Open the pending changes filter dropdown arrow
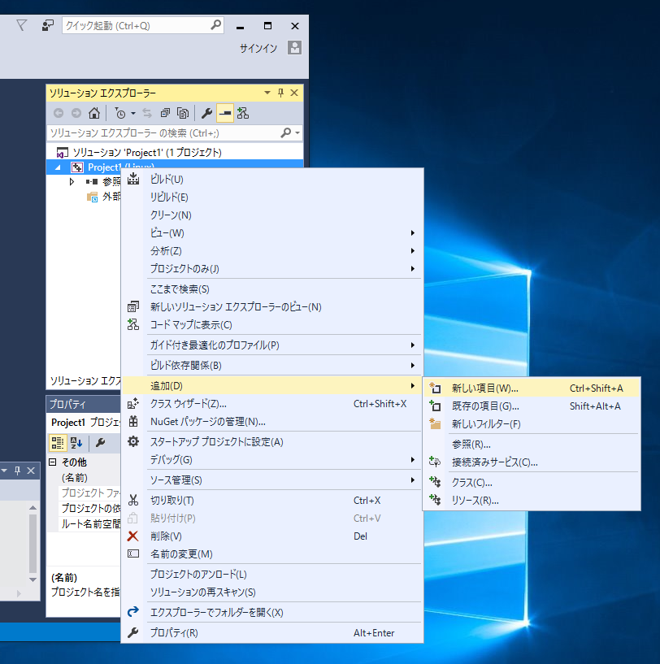The width and height of the screenshot is (660, 664). (133, 114)
